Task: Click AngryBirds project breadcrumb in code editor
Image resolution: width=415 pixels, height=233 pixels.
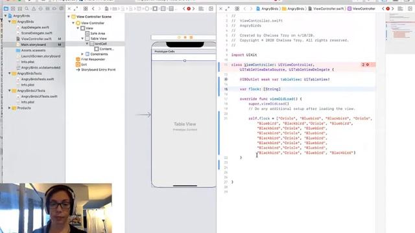Action: [x=267, y=8]
